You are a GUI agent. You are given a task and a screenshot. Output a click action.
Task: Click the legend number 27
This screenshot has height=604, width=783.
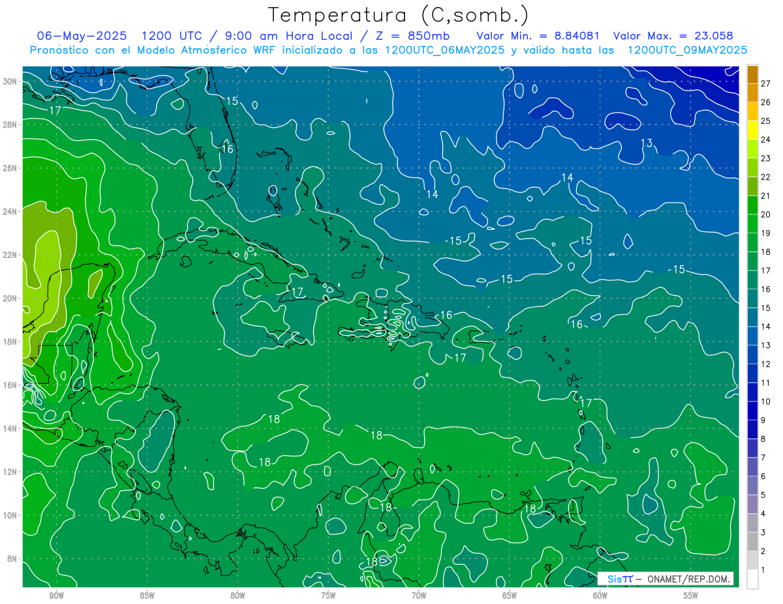(x=766, y=83)
